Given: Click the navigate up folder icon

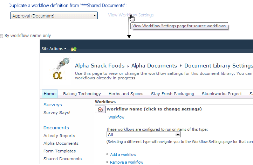Looking at the screenshot, I should click(x=74, y=49).
